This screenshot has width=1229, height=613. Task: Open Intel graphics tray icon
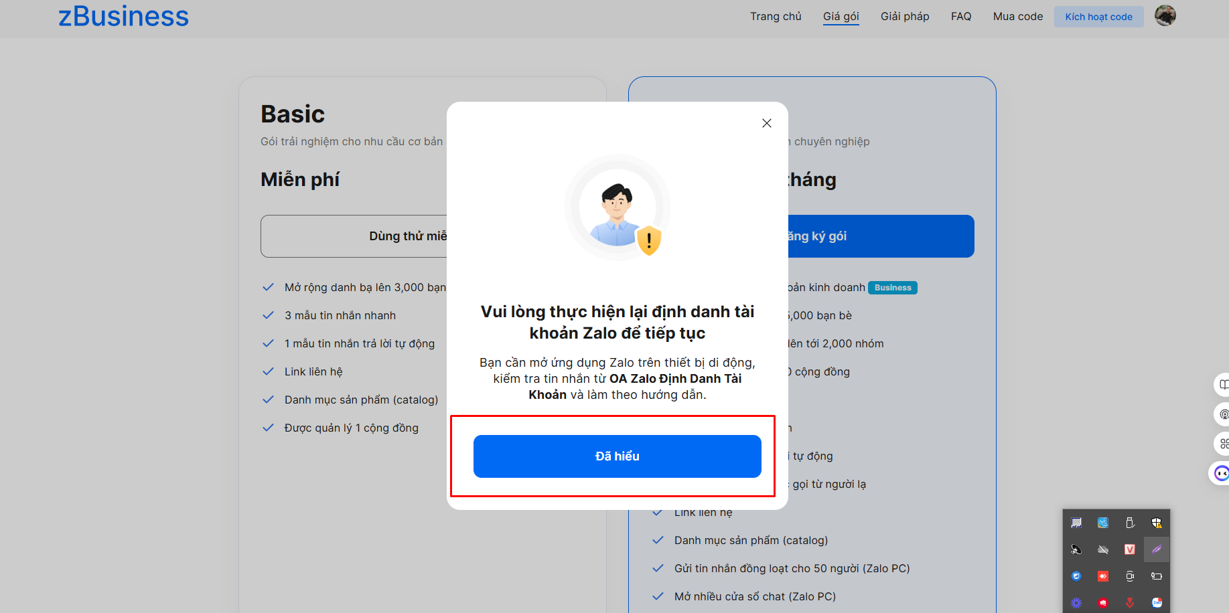click(x=1103, y=523)
